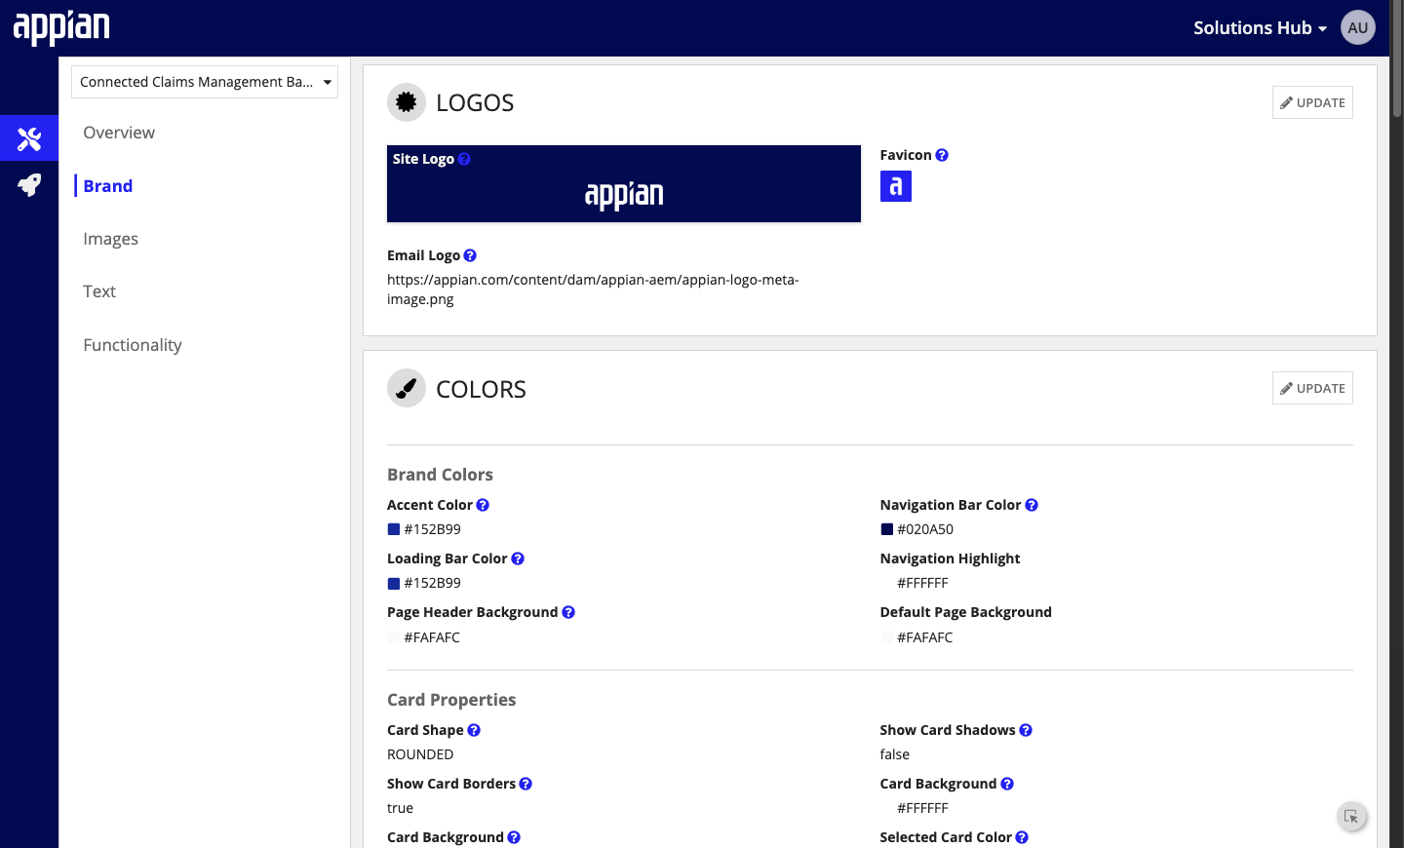Click the AU user avatar
The image size is (1404, 848).
[x=1358, y=27]
